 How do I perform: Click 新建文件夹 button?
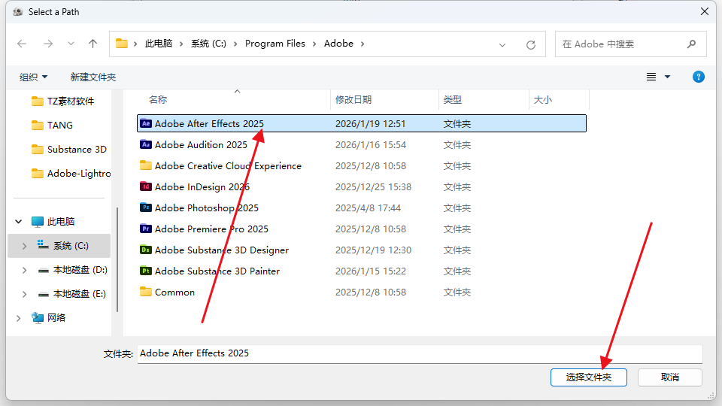(93, 77)
